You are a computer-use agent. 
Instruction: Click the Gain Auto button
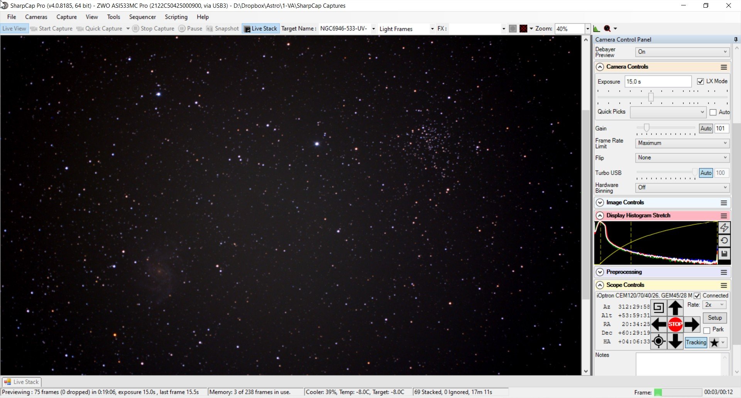[706, 129]
